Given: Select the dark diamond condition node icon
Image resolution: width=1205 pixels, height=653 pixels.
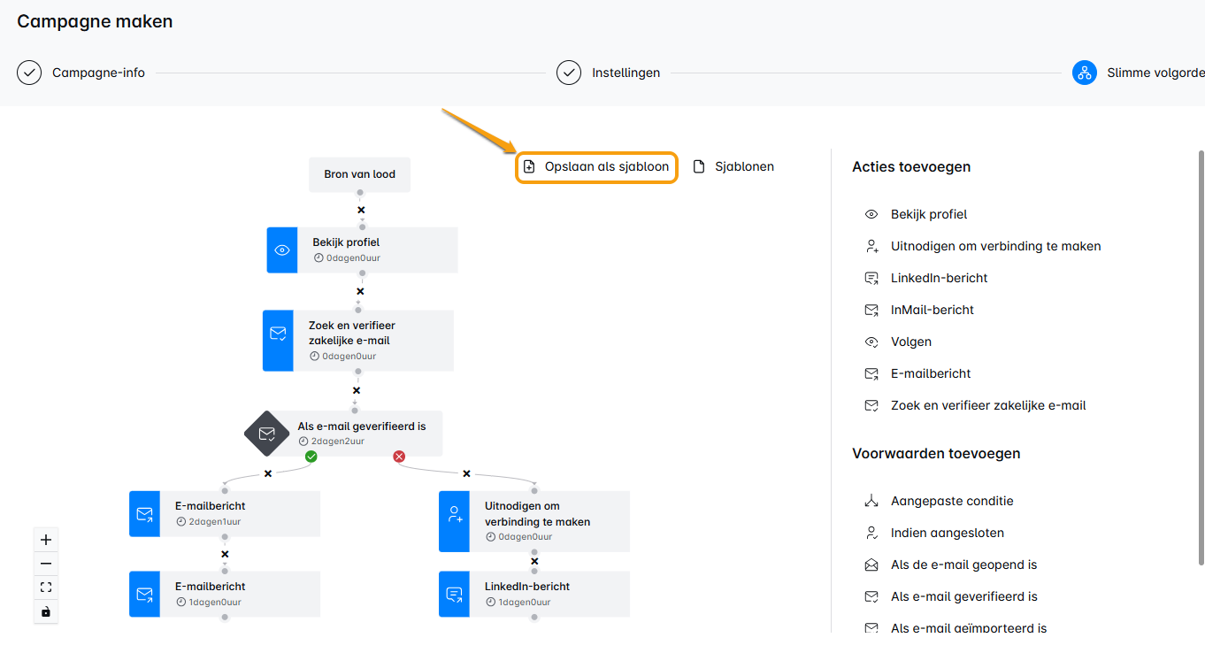Looking at the screenshot, I should (266, 434).
